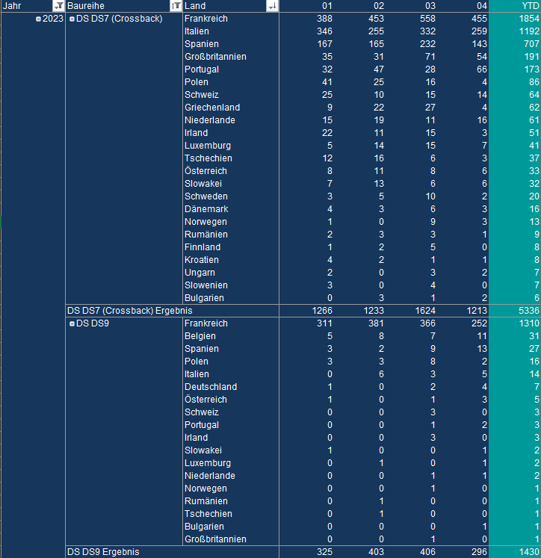
Task: Click the YTD value 191
Action: pos(531,57)
